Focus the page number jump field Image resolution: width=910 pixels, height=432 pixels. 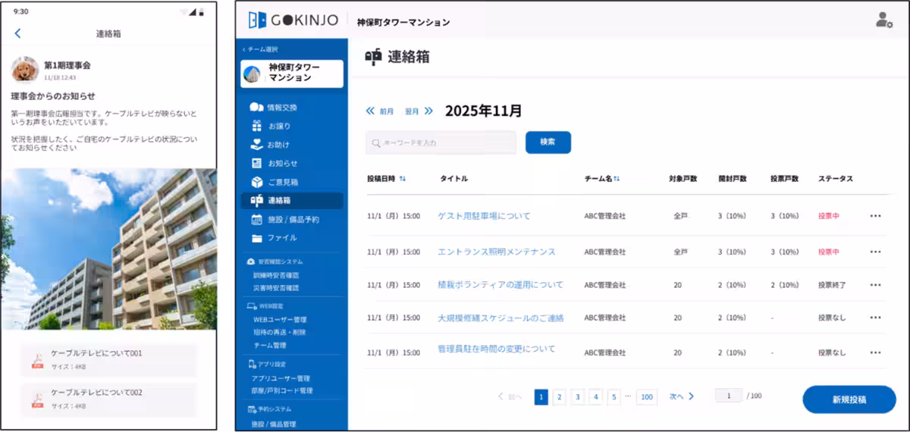pyautogui.click(x=729, y=396)
